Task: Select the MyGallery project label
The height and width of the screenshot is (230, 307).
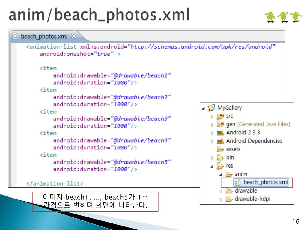Action: click(230, 108)
